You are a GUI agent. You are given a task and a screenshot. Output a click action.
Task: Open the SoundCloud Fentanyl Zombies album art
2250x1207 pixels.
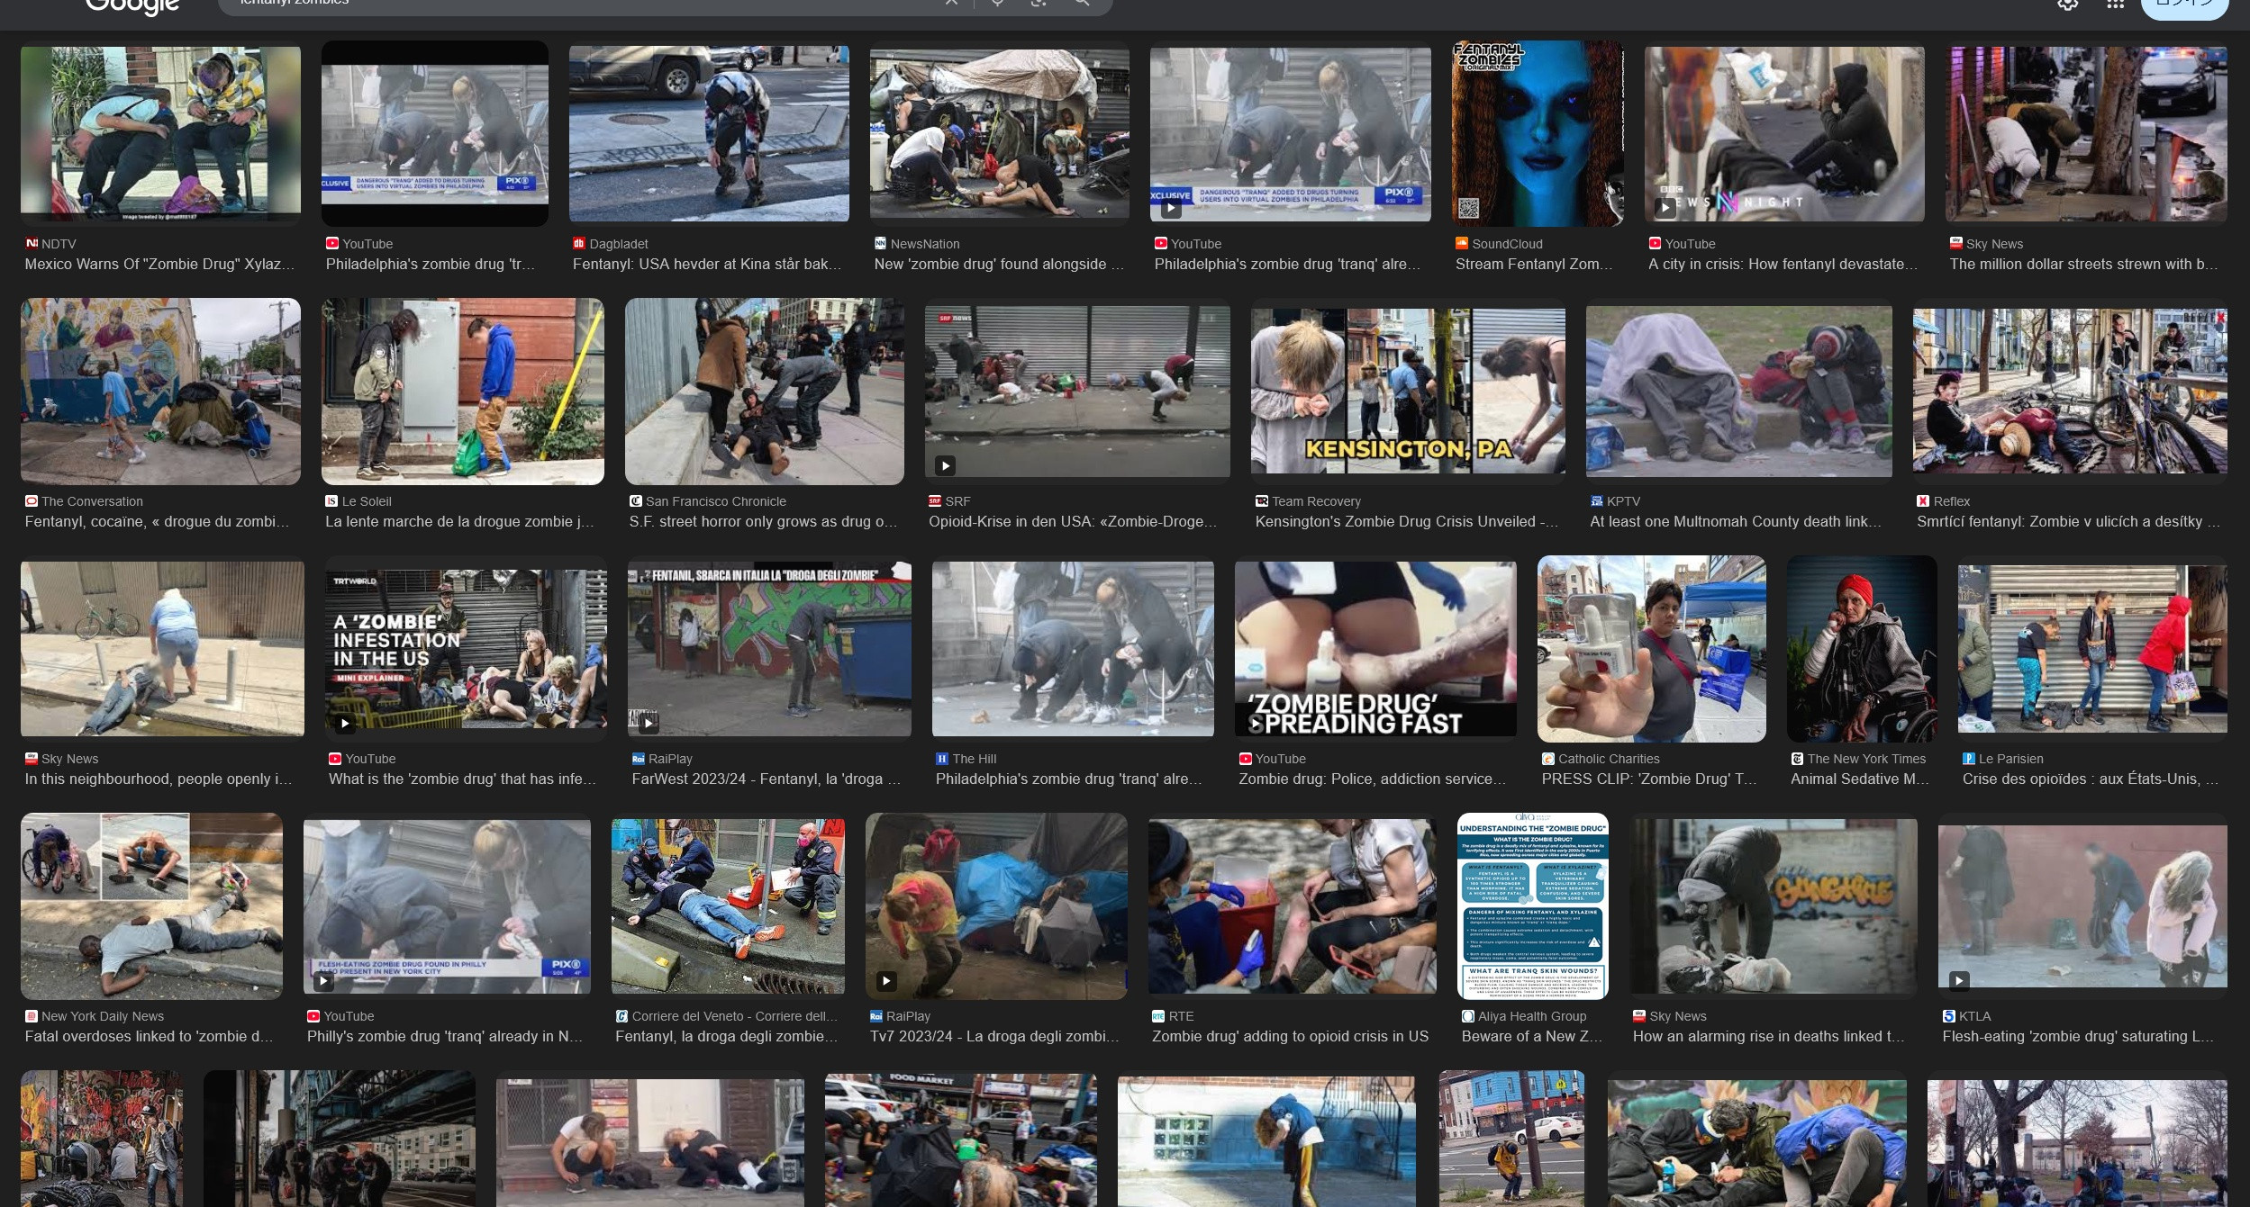point(1537,133)
